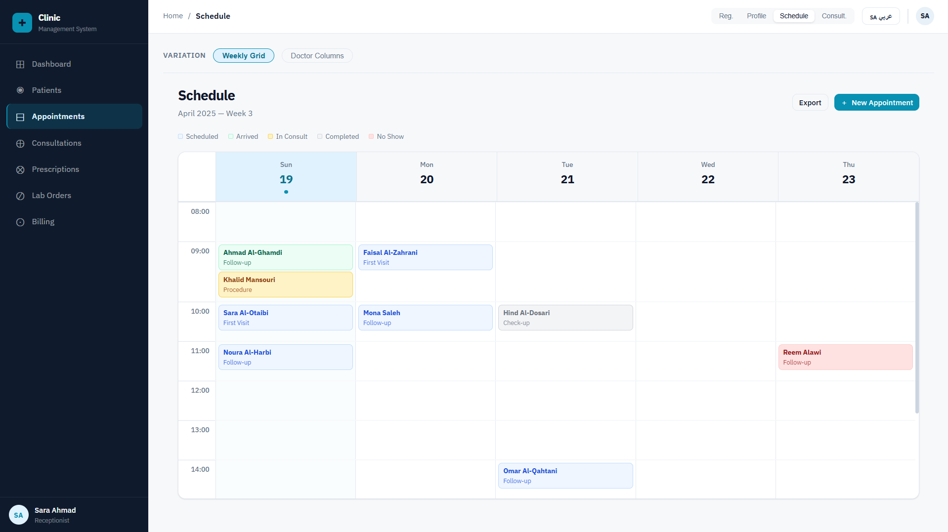Image resolution: width=948 pixels, height=532 pixels.
Task: Open Khalid Mansouri's procedure appointment card
Action: click(285, 285)
